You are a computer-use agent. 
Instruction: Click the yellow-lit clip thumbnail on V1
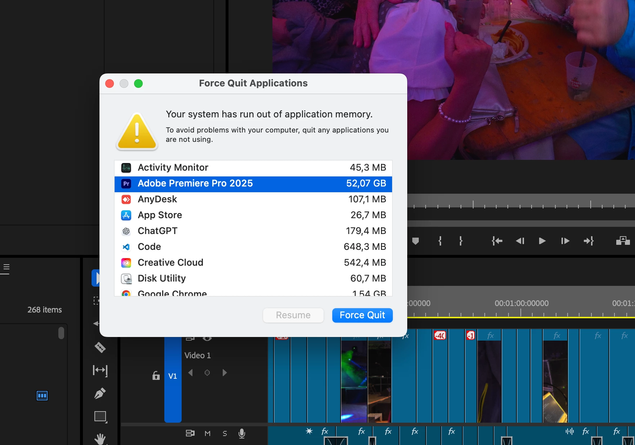coord(555,382)
